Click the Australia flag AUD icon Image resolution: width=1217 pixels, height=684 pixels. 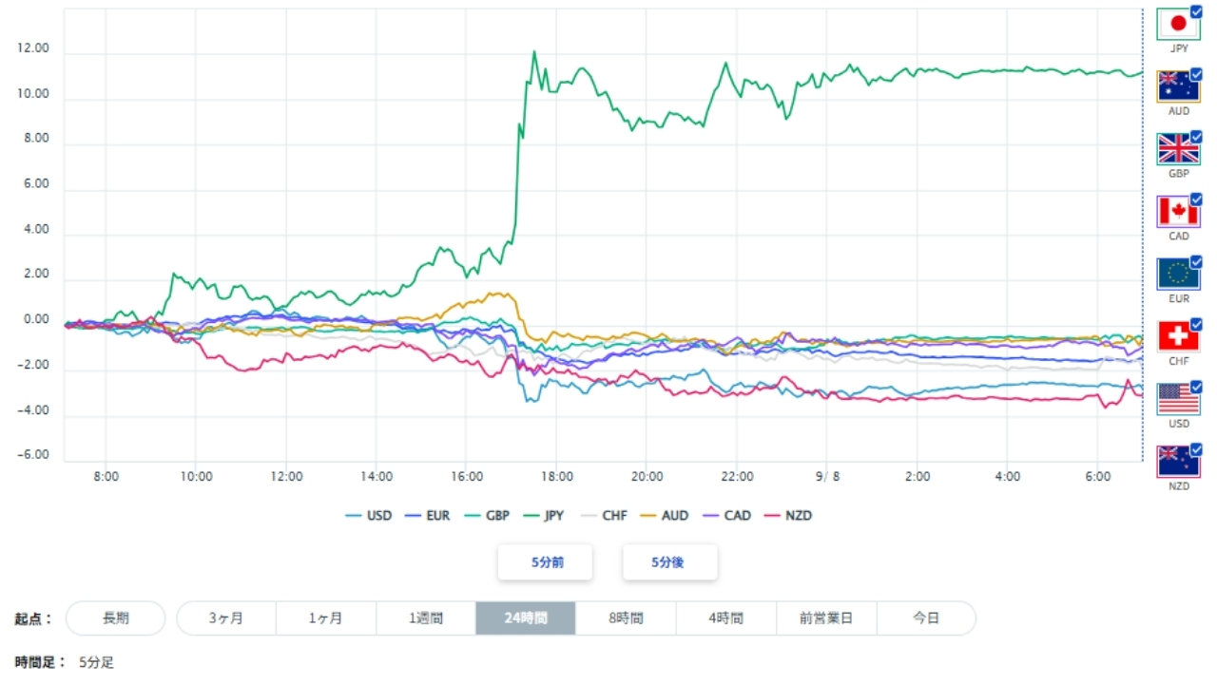pyautogui.click(x=1178, y=86)
